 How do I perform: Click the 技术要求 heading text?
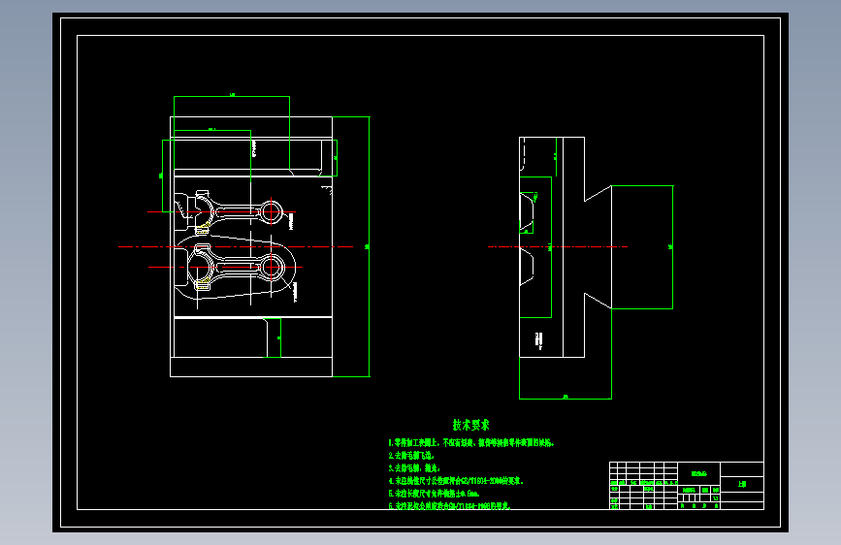pyautogui.click(x=470, y=425)
